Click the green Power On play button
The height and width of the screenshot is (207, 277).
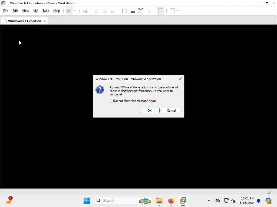click(69, 11)
